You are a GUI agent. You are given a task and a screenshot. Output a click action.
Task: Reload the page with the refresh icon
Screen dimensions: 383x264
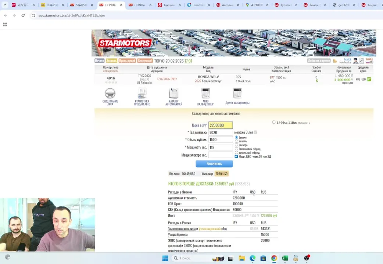point(23,15)
